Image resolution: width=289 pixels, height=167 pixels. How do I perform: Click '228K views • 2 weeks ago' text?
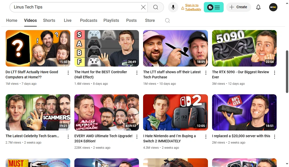92,148
